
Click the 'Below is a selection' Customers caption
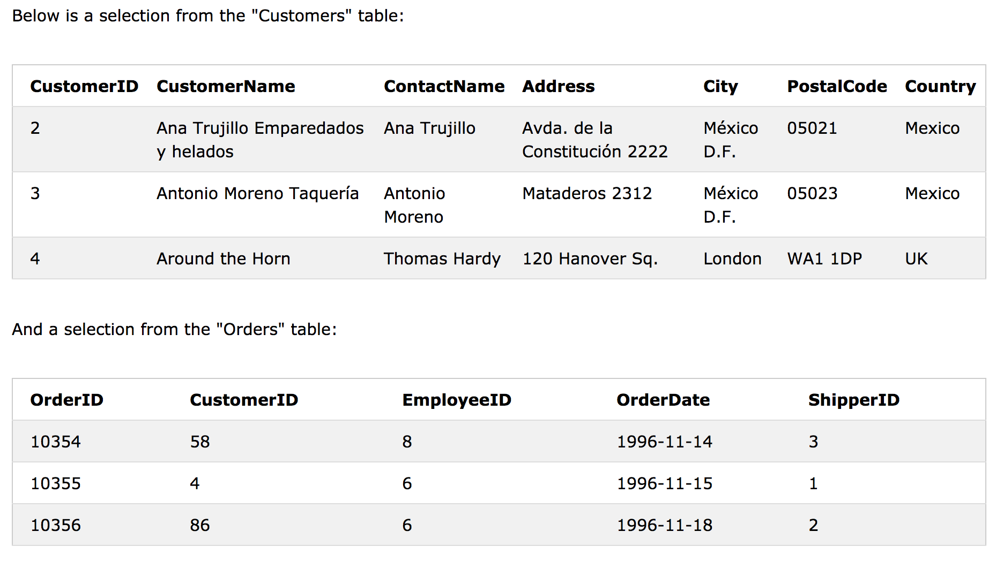click(x=208, y=16)
